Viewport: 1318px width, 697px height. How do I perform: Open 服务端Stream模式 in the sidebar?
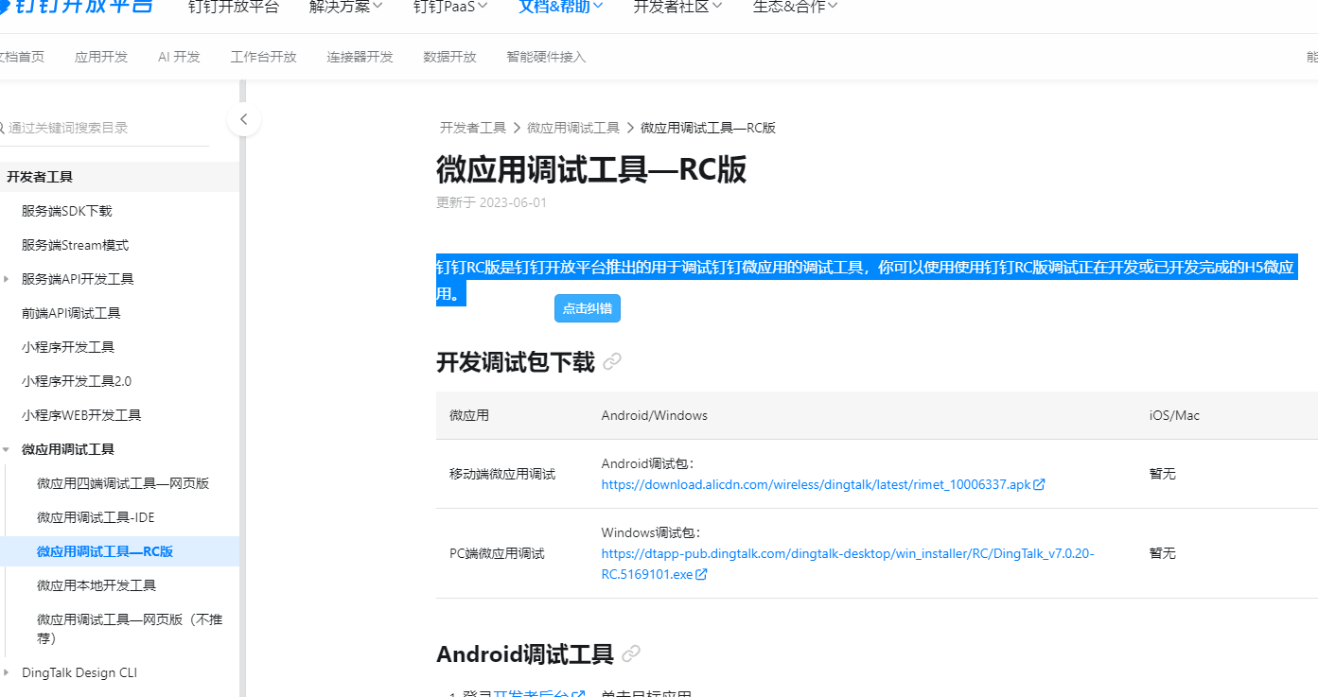(x=75, y=245)
